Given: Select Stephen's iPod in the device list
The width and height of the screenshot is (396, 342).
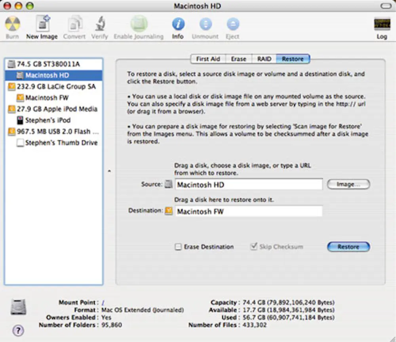Looking at the screenshot, I should tap(48, 120).
